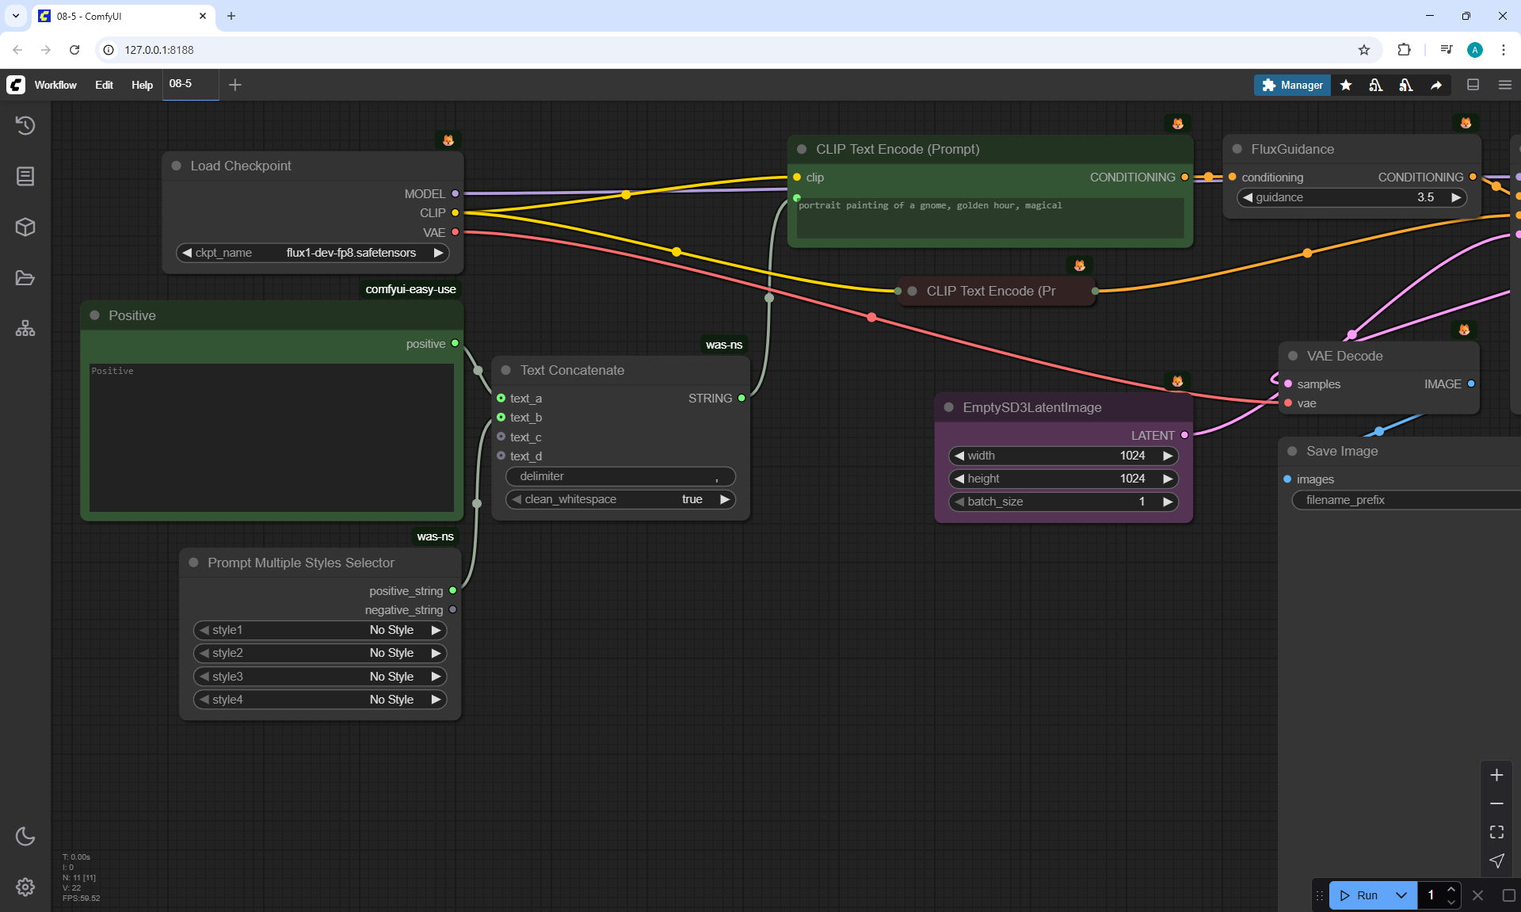
Task: Open the Edit menu
Action: pyautogui.click(x=104, y=85)
